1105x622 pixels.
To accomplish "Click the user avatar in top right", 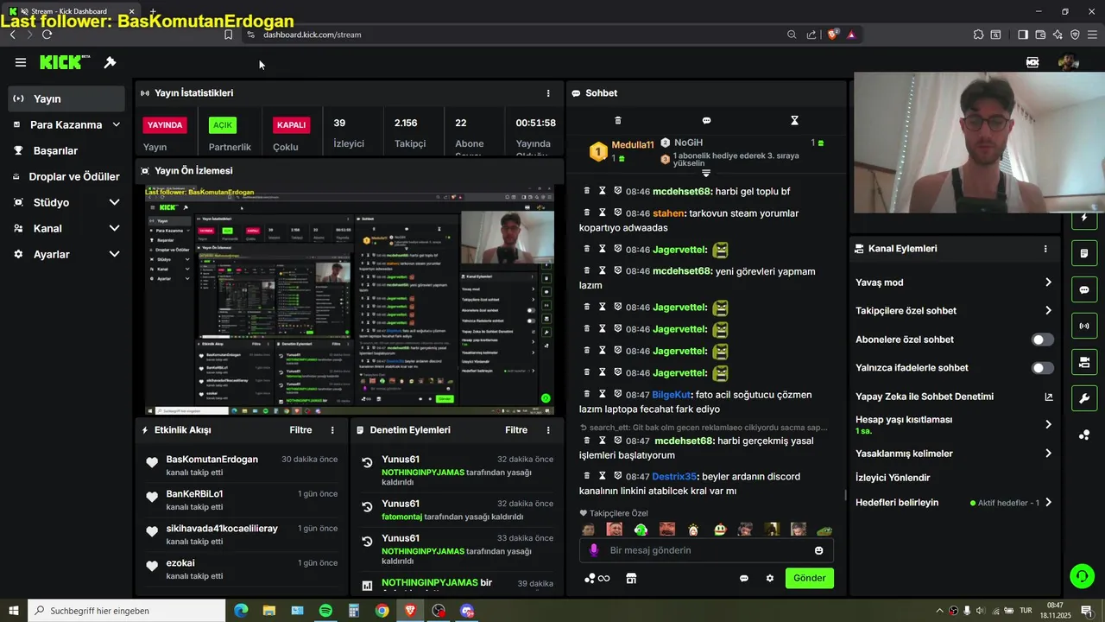I will click(1069, 62).
